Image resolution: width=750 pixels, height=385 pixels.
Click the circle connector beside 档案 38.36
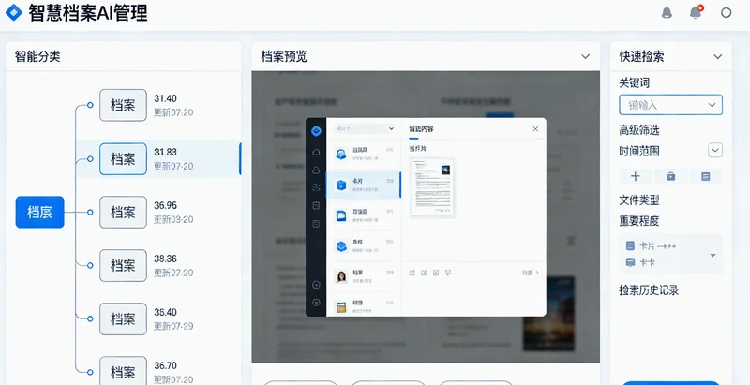(x=90, y=266)
